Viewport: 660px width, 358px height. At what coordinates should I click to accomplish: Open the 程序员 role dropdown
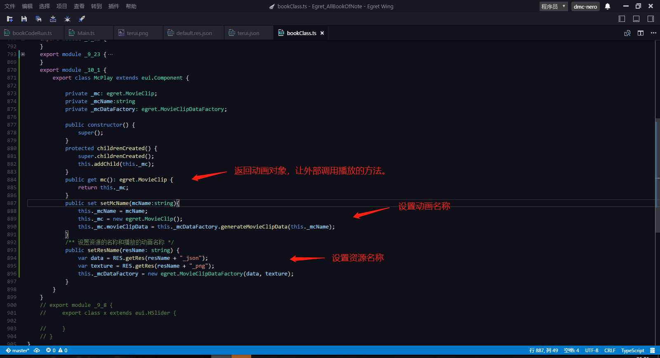tap(554, 6)
